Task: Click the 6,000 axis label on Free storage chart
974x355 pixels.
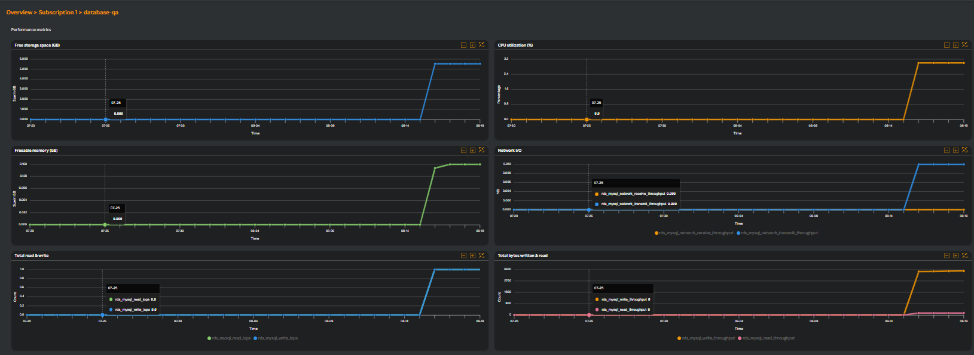Action: point(24,59)
